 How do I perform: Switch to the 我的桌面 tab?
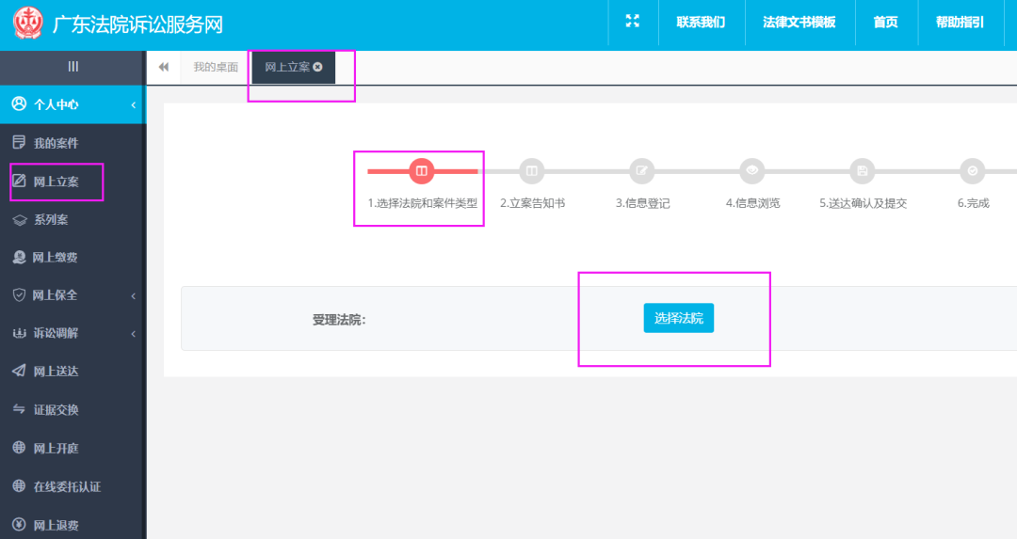[x=216, y=68]
